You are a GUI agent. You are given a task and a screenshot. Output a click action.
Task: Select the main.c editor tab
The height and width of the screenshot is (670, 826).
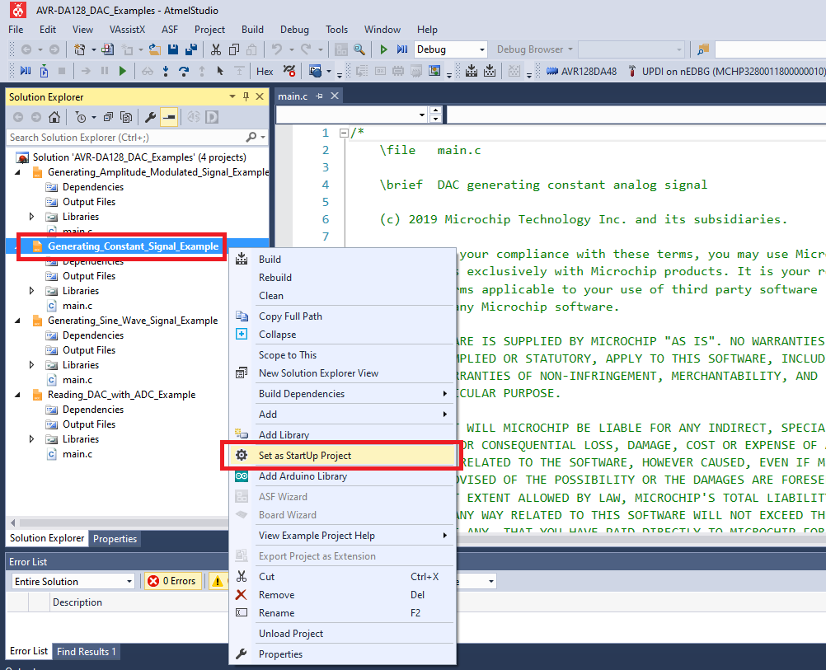click(x=293, y=96)
